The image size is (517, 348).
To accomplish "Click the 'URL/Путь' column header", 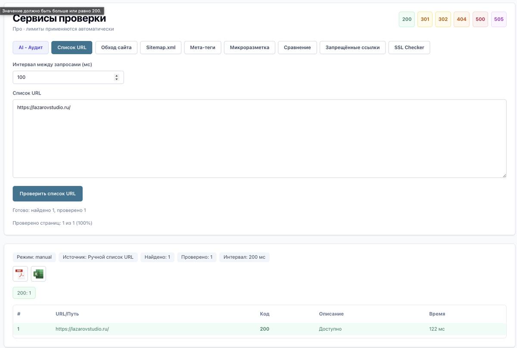I will 67,314.
